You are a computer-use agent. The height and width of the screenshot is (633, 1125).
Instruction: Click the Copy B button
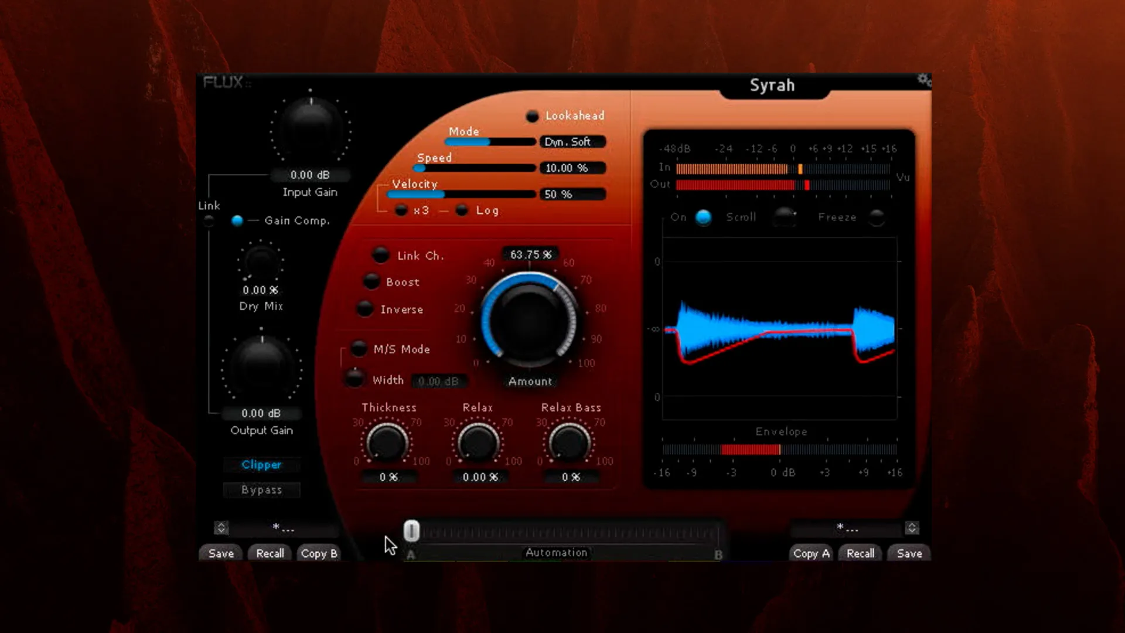click(x=319, y=553)
